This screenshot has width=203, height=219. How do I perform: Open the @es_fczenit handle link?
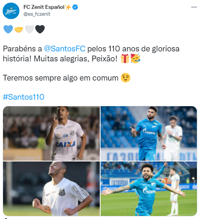point(37,14)
